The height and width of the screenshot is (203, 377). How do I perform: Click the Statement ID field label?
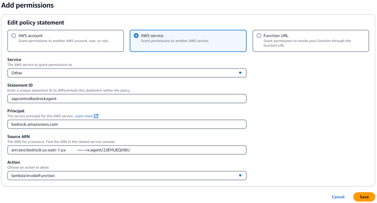[20, 85]
